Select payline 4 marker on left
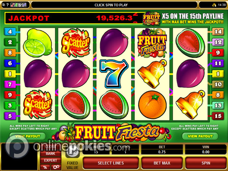The height and width of the screenshot is (171, 228). coord(10,32)
